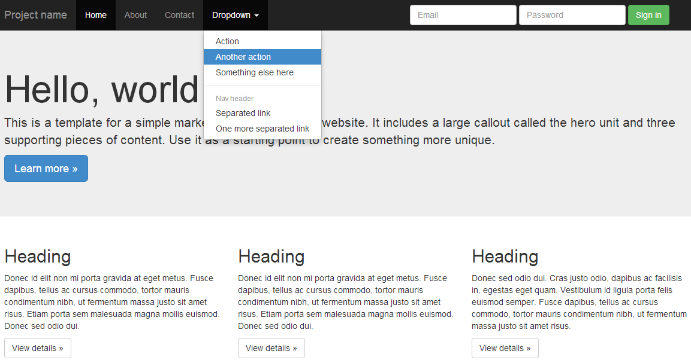Viewport: 691px width, 360px height.
Task: View details under the rightmost Heading
Action: click(x=505, y=348)
